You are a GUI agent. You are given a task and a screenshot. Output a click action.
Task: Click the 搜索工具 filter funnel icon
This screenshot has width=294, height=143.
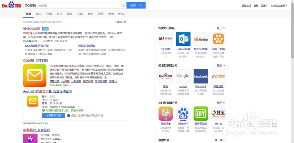click(115, 22)
